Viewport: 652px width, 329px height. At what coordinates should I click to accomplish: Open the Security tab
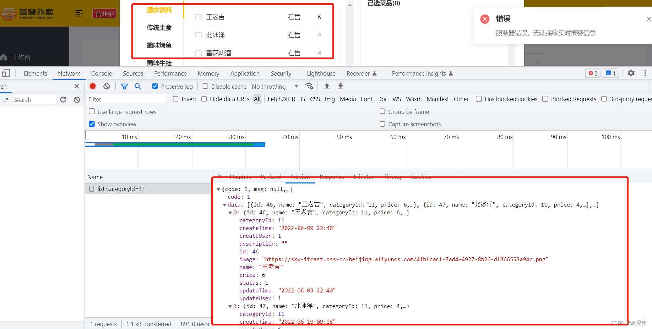tap(281, 73)
